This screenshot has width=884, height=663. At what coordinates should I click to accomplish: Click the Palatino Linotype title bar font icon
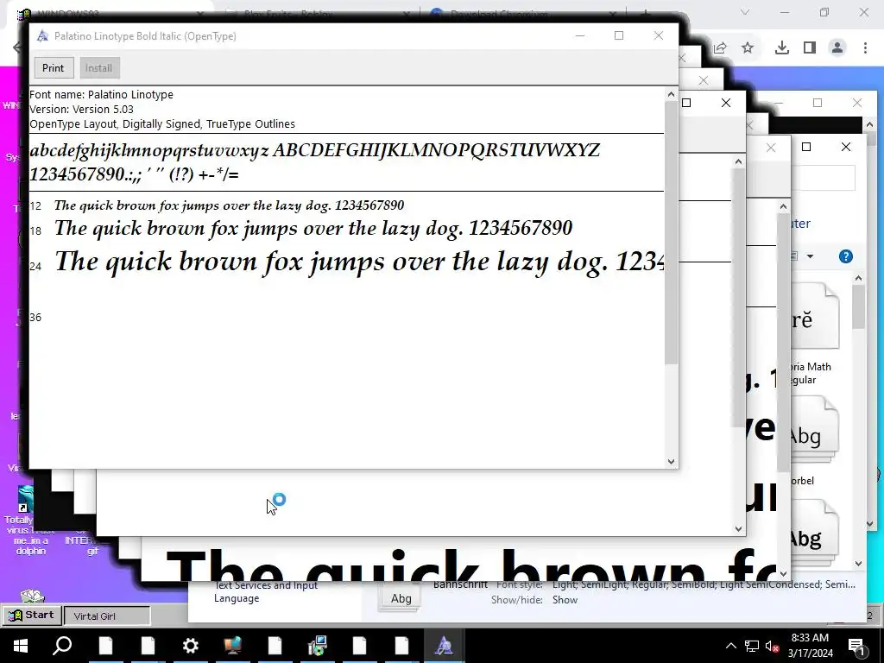[42, 36]
